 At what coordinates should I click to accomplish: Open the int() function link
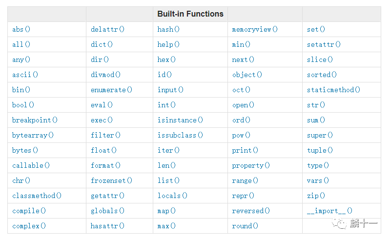(x=166, y=105)
